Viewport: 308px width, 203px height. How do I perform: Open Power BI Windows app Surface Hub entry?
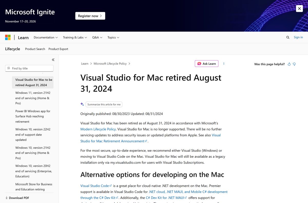pos(33,116)
